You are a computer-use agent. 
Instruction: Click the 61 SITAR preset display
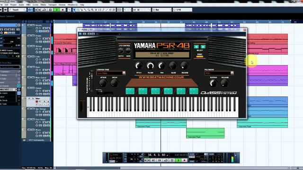[162, 55]
